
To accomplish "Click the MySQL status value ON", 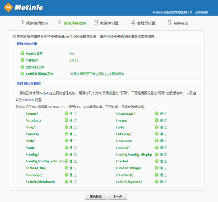I will point(72,53).
